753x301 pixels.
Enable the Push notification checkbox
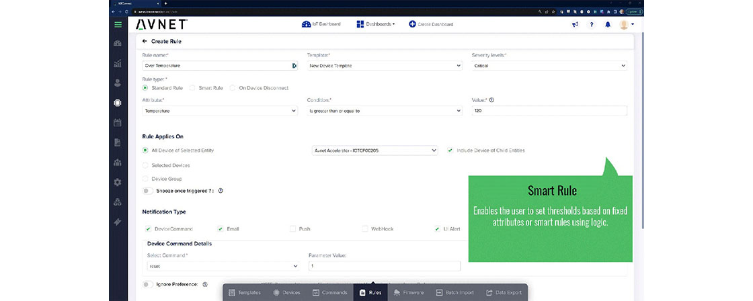coord(293,229)
